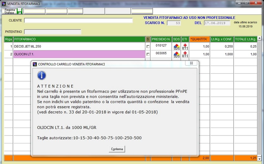Screen dimensions: 264x164
Task: Click the VENDITA FITOFARMACI window icon
Action: [x=4, y=3]
